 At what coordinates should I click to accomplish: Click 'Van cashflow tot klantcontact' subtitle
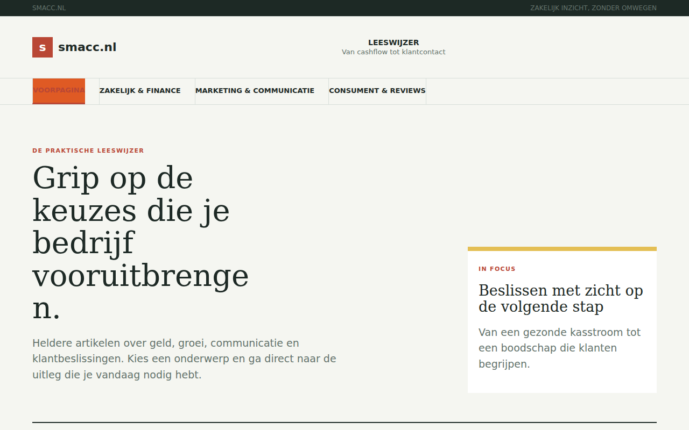coord(393,52)
